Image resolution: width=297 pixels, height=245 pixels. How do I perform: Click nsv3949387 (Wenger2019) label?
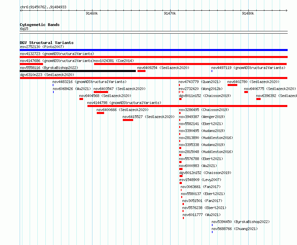(x=202, y=117)
